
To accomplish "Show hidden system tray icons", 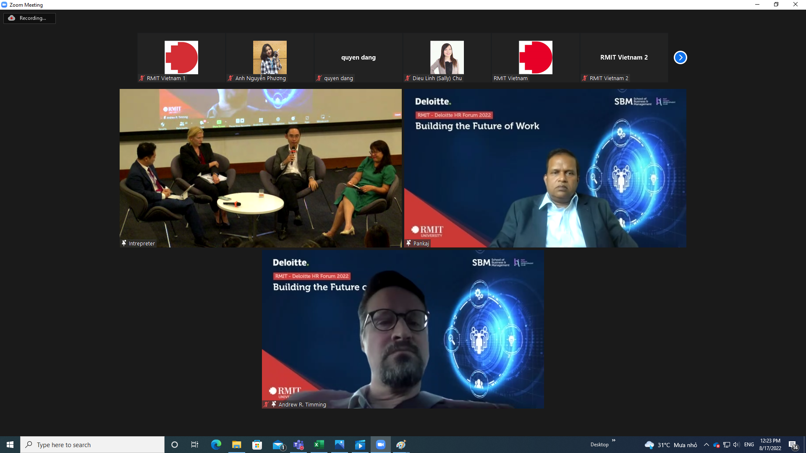I will [707, 445].
